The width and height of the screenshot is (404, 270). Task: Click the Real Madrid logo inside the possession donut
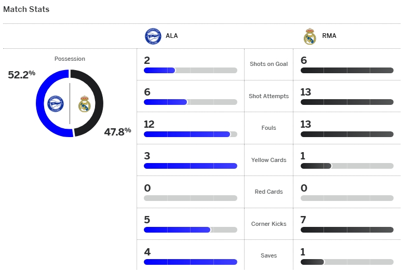(85, 104)
